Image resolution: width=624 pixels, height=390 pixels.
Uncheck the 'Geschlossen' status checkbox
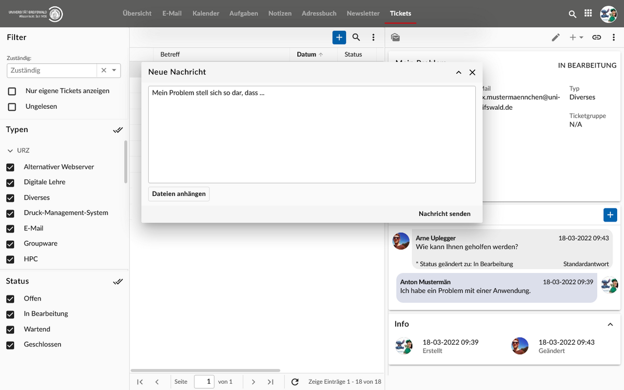[x=10, y=345]
